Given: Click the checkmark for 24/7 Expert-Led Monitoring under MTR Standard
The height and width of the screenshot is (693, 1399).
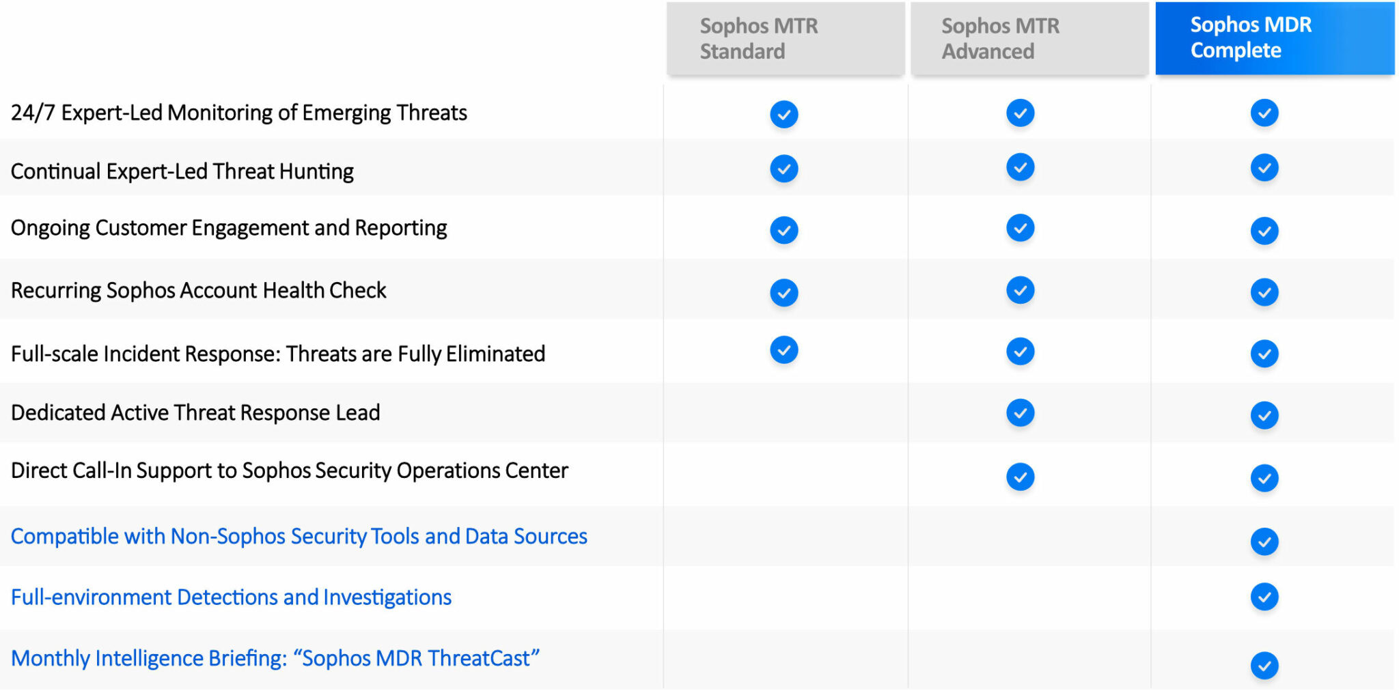Looking at the screenshot, I should pyautogui.click(x=784, y=113).
